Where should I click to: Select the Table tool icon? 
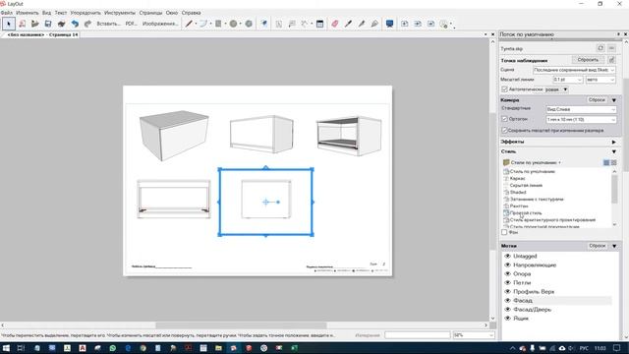[x=319, y=24]
